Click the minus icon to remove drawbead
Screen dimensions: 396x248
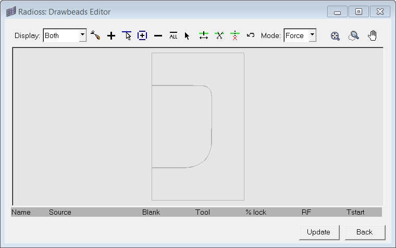[x=158, y=36]
